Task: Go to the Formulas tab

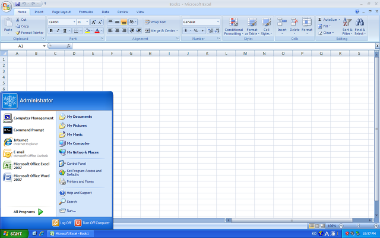Action: click(x=85, y=12)
